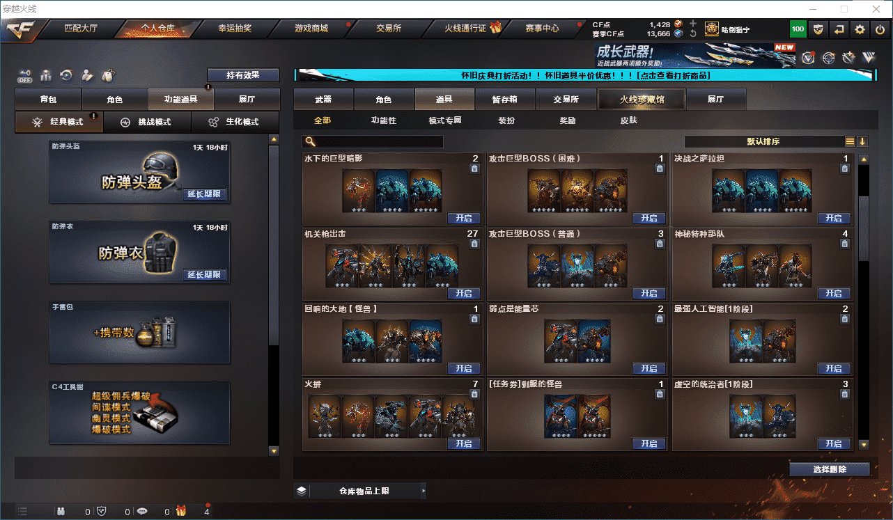Click the plus icon to recharge CF点

click(692, 24)
